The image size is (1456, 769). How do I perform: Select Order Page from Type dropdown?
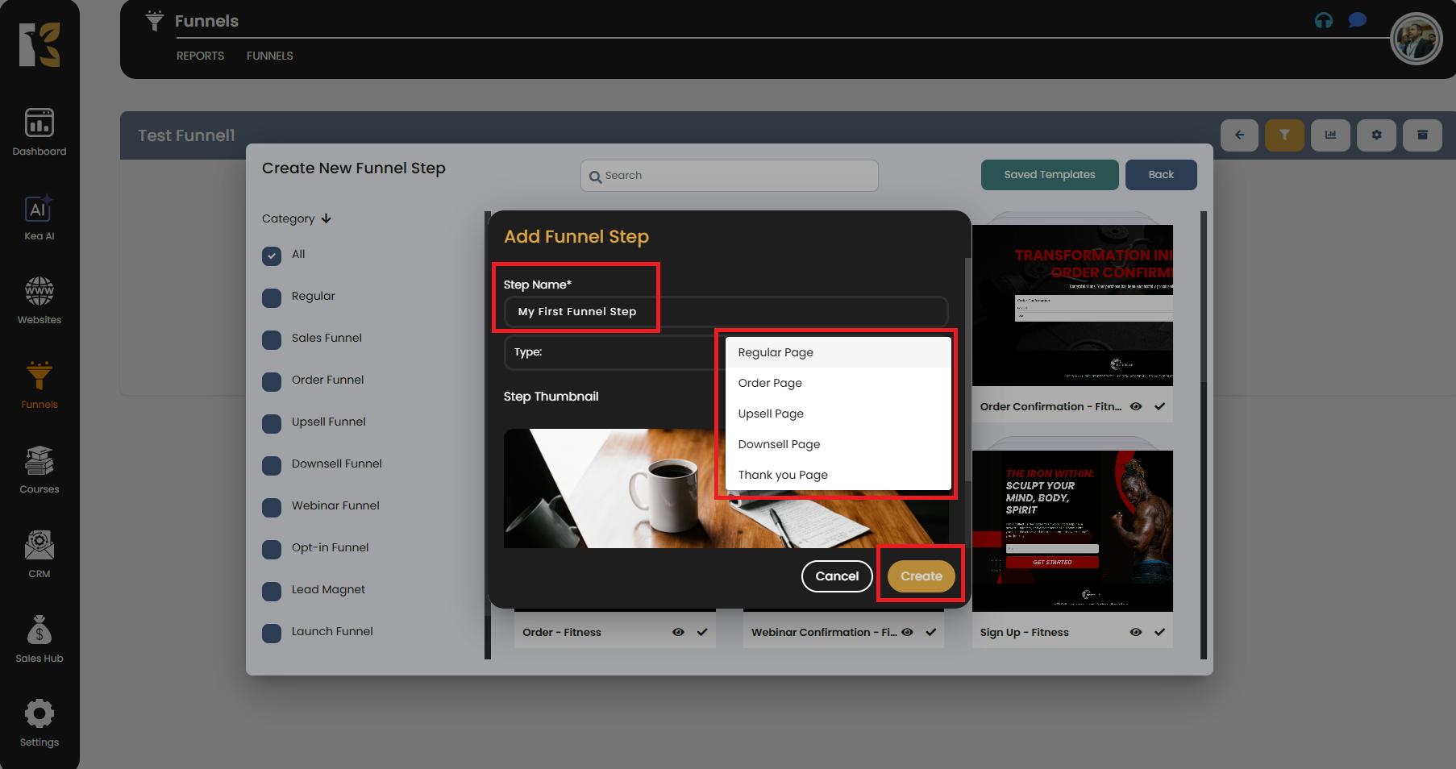coord(770,383)
